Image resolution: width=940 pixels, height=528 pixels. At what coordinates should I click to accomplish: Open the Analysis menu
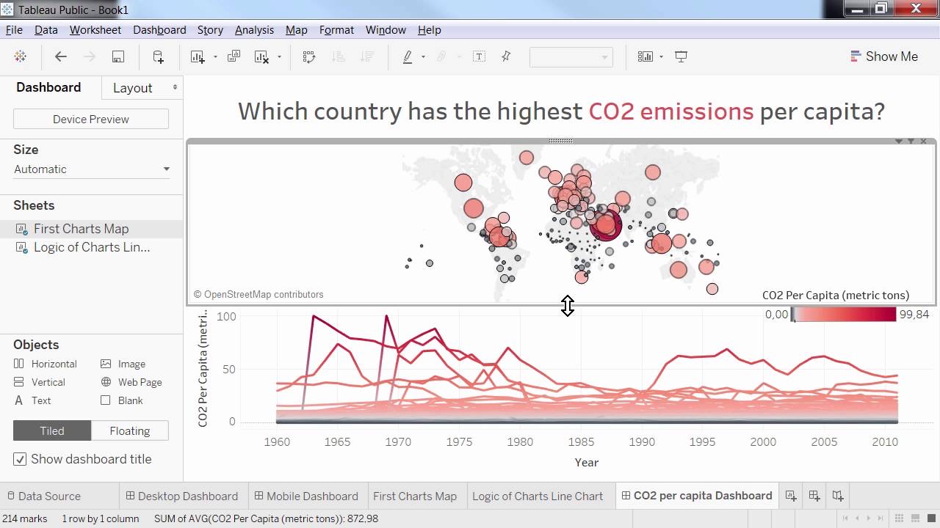tap(254, 30)
